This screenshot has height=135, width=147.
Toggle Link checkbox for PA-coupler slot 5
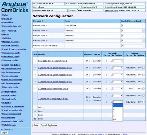[143, 89]
